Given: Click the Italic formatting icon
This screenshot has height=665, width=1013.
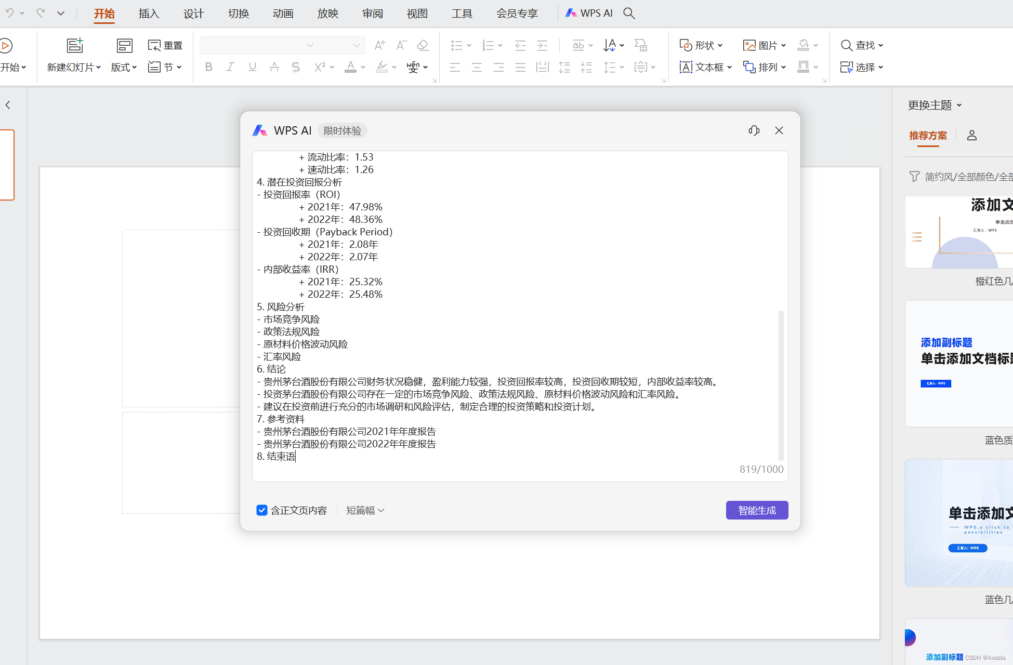Looking at the screenshot, I should click(x=230, y=66).
